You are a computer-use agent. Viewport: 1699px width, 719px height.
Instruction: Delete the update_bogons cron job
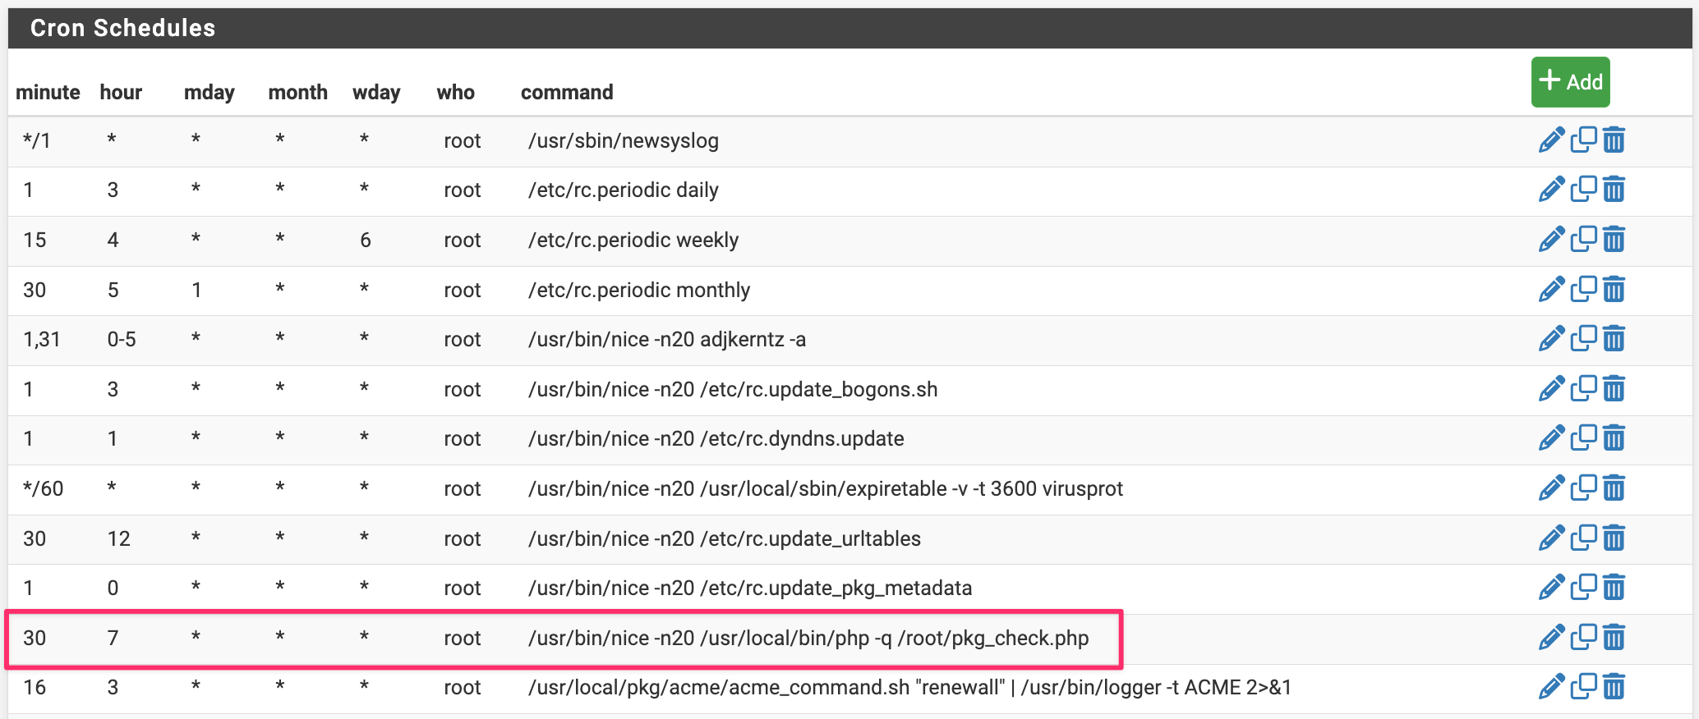coord(1614,389)
